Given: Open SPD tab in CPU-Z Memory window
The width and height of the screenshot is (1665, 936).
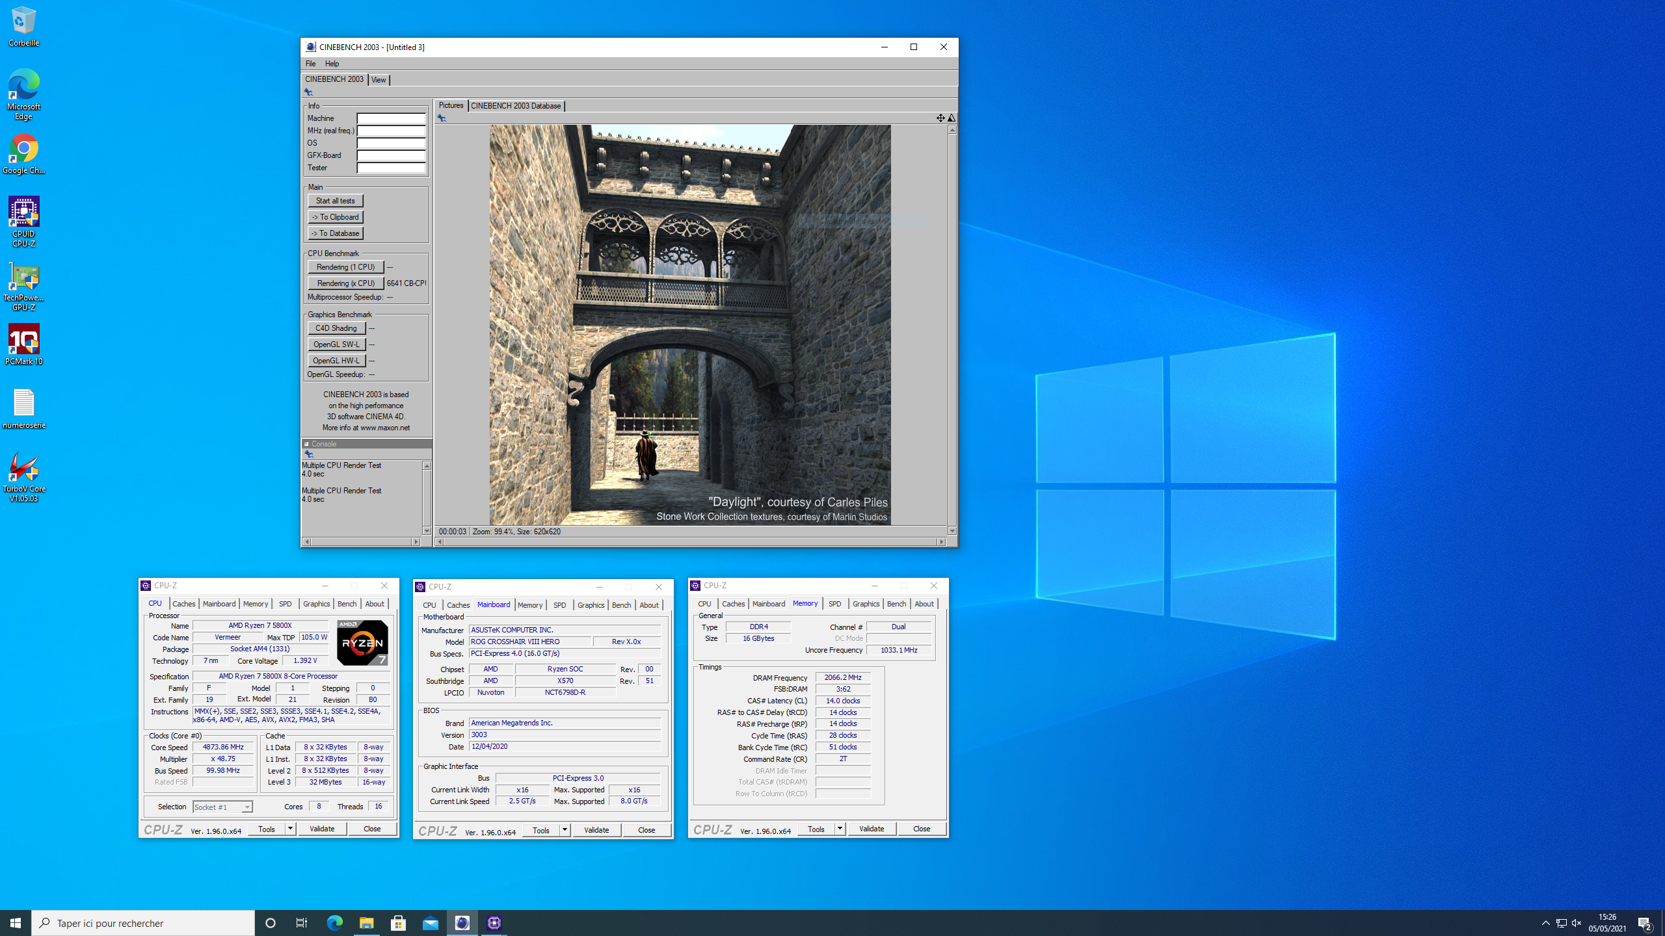Looking at the screenshot, I should (834, 604).
